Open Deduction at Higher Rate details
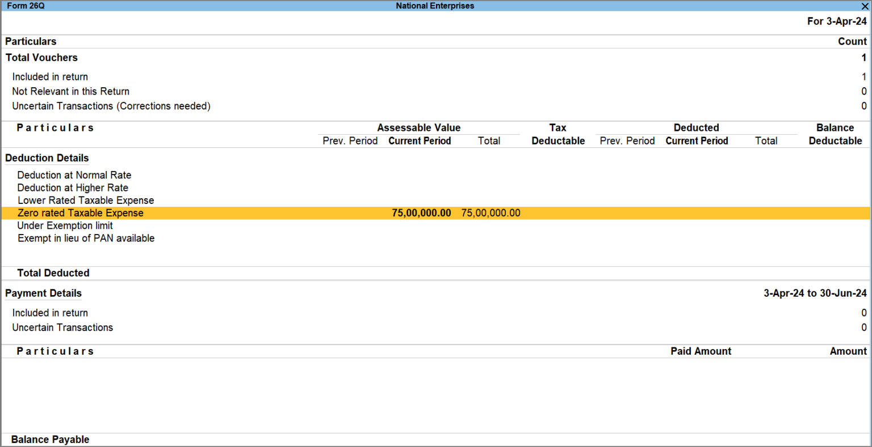872x447 pixels. (x=73, y=188)
